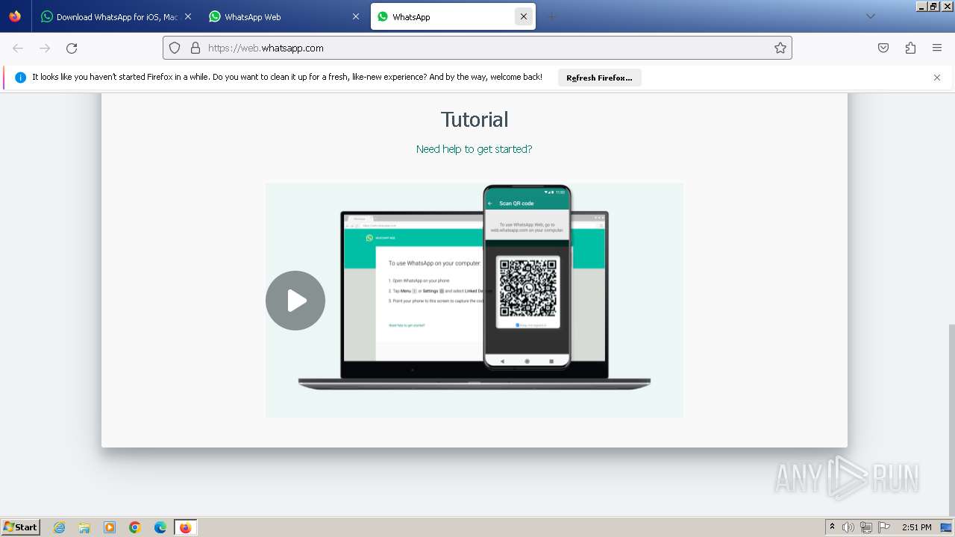The width and height of the screenshot is (955, 537).
Task: Open the Firefox application menu
Action: [x=937, y=48]
